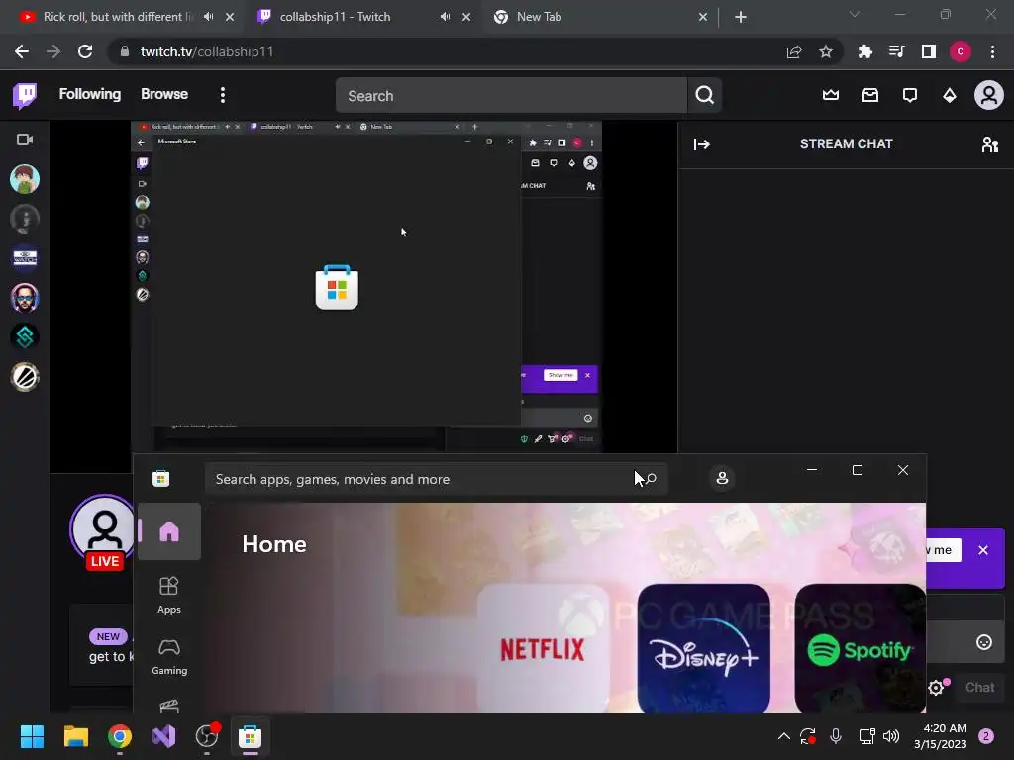Open Chrome three-dot menu
This screenshot has height=760, width=1014.
pos(992,51)
